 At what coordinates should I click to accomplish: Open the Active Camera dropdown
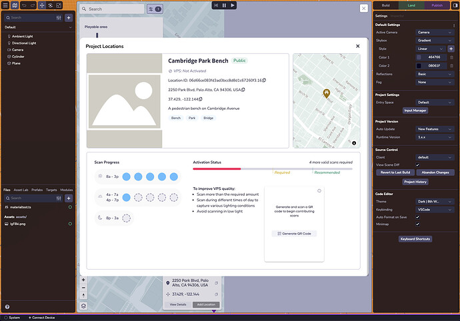click(x=435, y=32)
